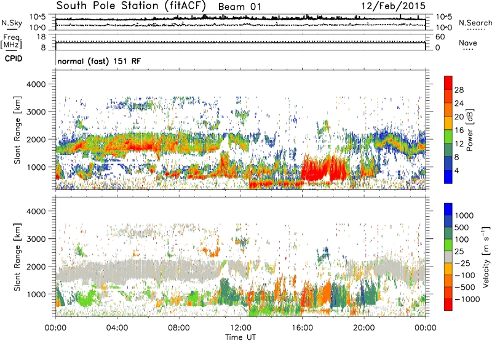
Task: Click the 18 tick on frequency axis
Action: pos(41,37)
